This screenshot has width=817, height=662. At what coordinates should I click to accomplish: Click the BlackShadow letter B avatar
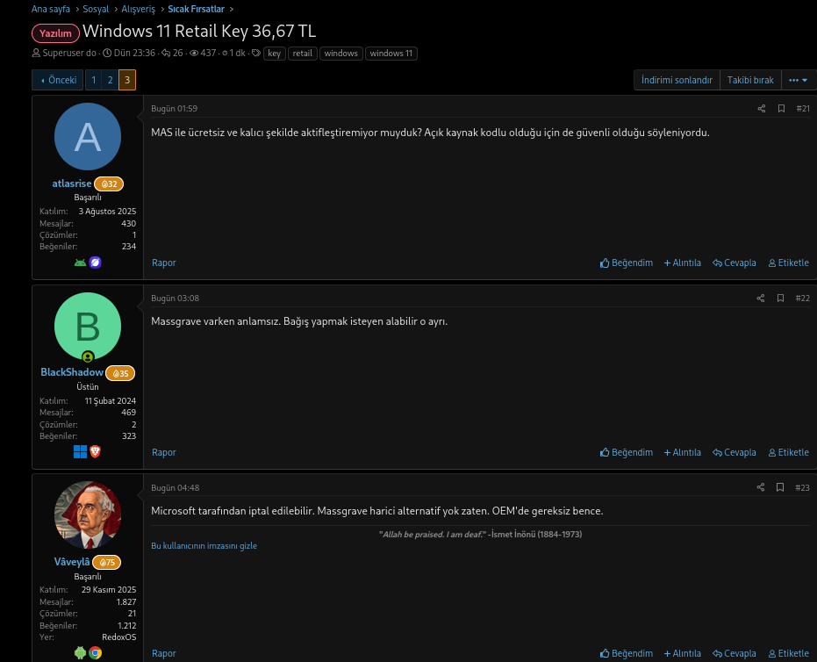click(x=88, y=327)
